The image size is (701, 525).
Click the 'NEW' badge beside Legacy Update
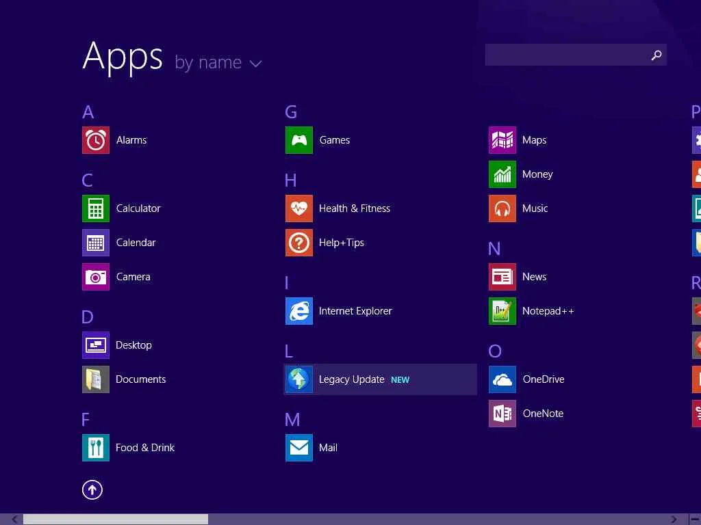(400, 380)
